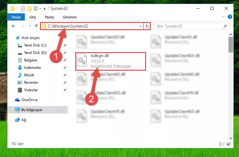Click the isdbgn.dll file name
The width and height of the screenshot is (239, 157).
pos(100,56)
